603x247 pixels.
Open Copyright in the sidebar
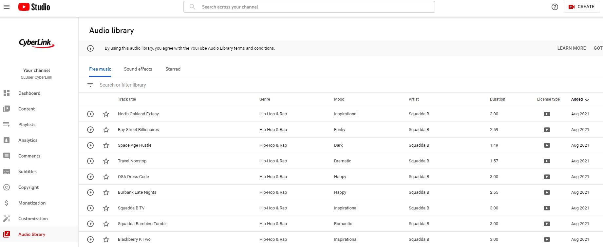pyautogui.click(x=39, y=187)
